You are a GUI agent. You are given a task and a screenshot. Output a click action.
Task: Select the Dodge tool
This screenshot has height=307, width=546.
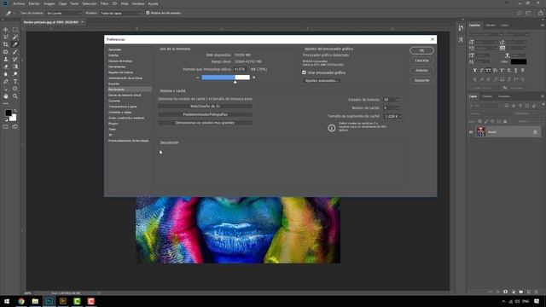15,74
